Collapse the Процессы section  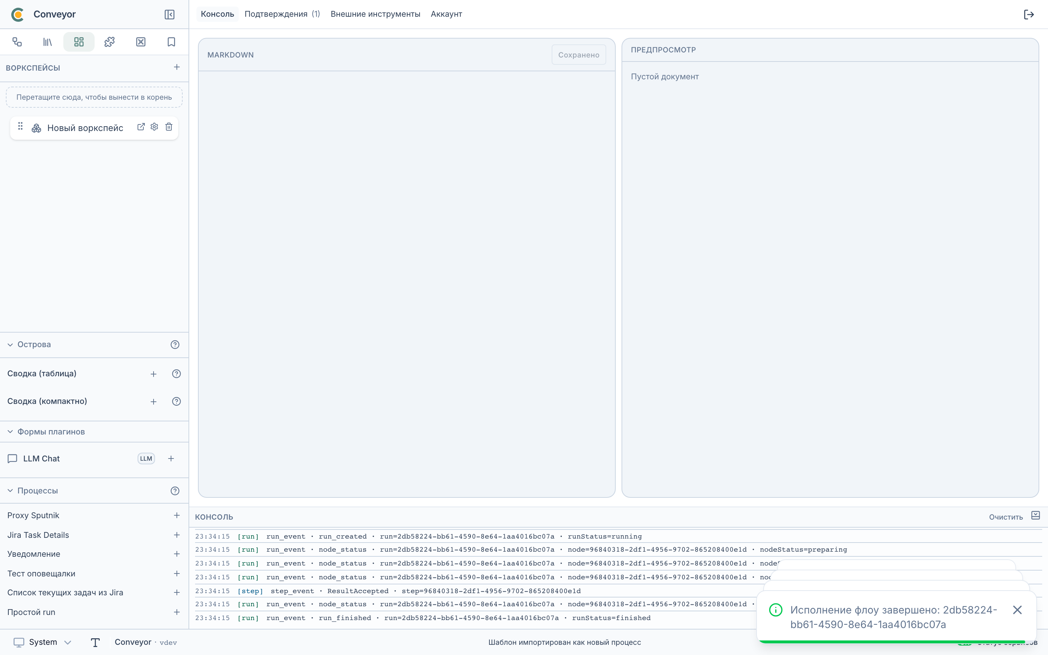coord(10,491)
